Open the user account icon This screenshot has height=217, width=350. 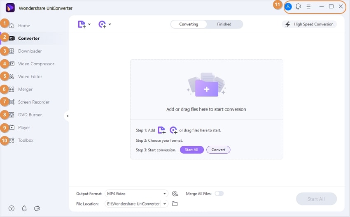pos(288,7)
